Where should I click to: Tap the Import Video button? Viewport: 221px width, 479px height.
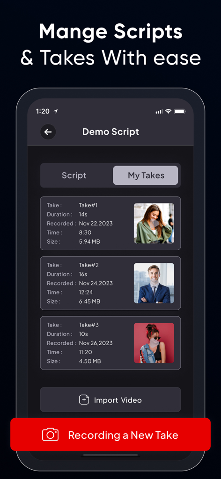tap(110, 399)
